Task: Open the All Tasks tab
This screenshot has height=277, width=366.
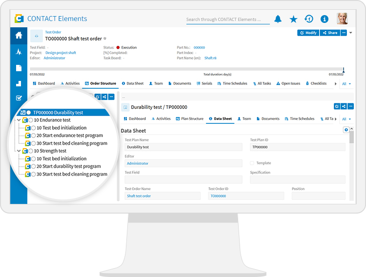Action: pos(262,83)
